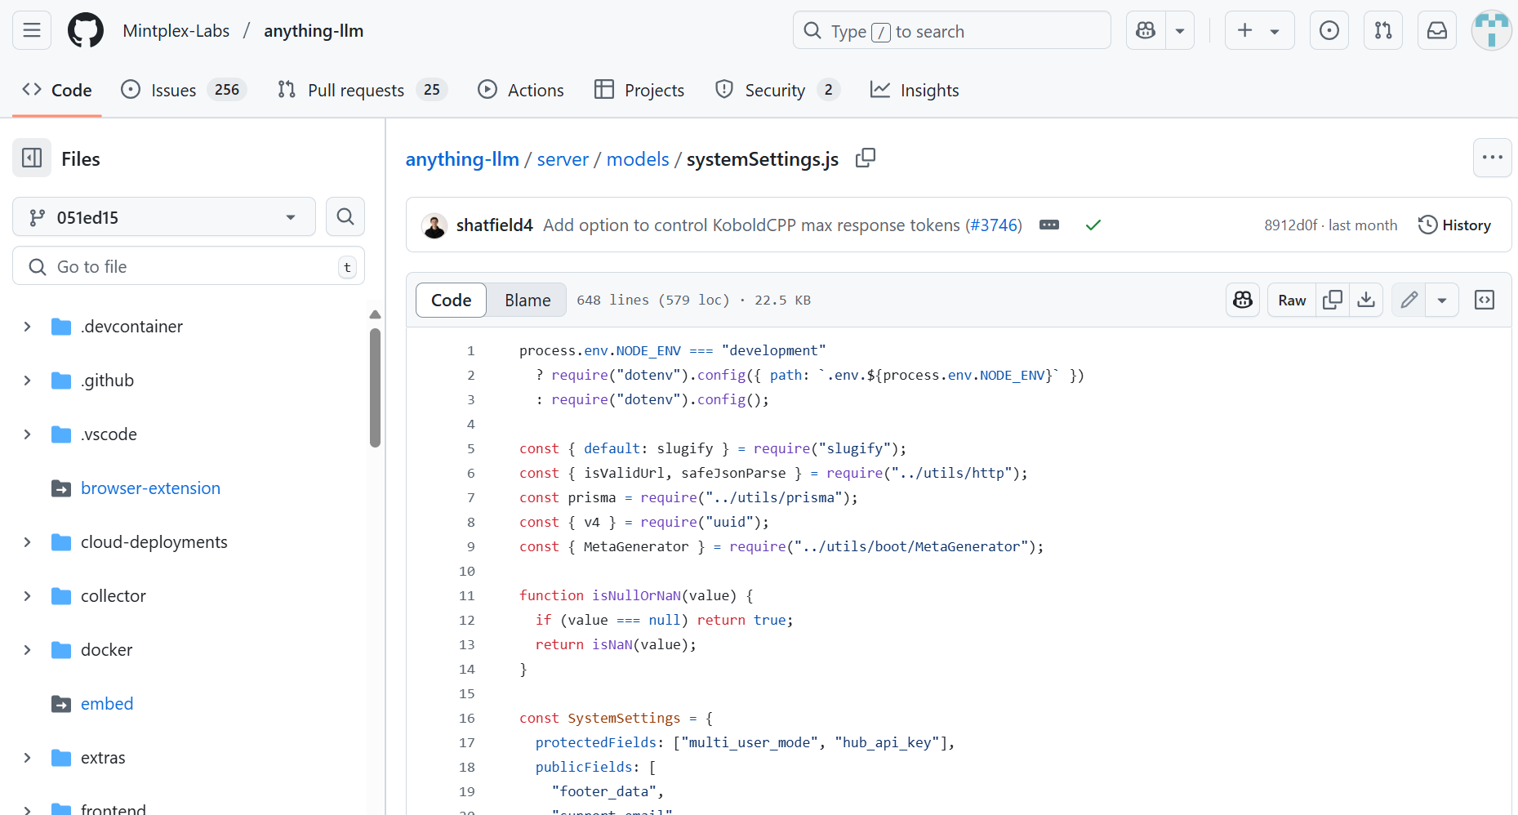Open the Issues tab

[184, 90]
